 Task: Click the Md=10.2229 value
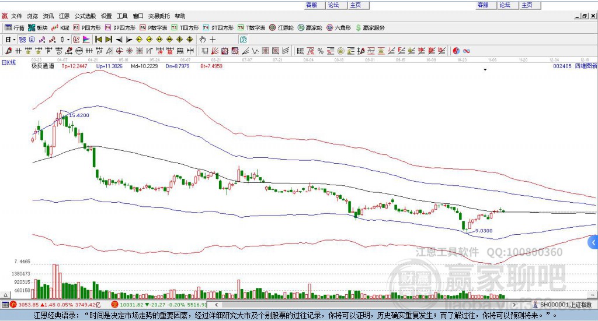tap(144, 66)
